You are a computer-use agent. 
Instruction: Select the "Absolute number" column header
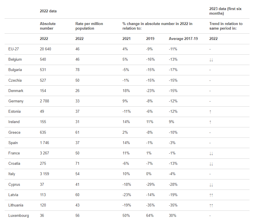48,26
